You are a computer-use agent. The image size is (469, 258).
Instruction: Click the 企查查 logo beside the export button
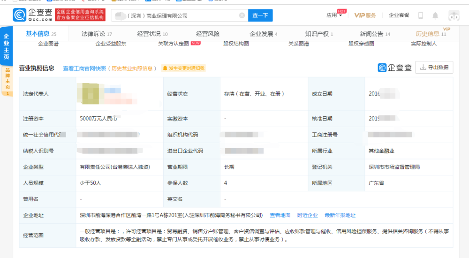[395, 68]
